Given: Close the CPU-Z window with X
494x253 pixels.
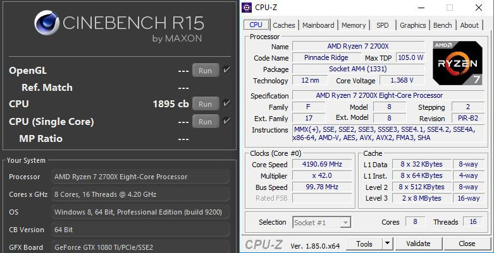Looking at the screenshot, I should tap(479, 8).
